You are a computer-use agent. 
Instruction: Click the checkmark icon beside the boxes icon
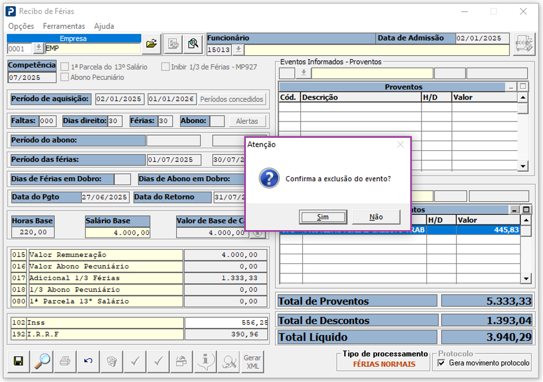coord(159,361)
